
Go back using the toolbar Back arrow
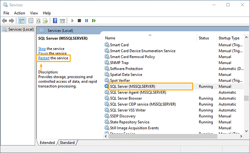point(4,21)
